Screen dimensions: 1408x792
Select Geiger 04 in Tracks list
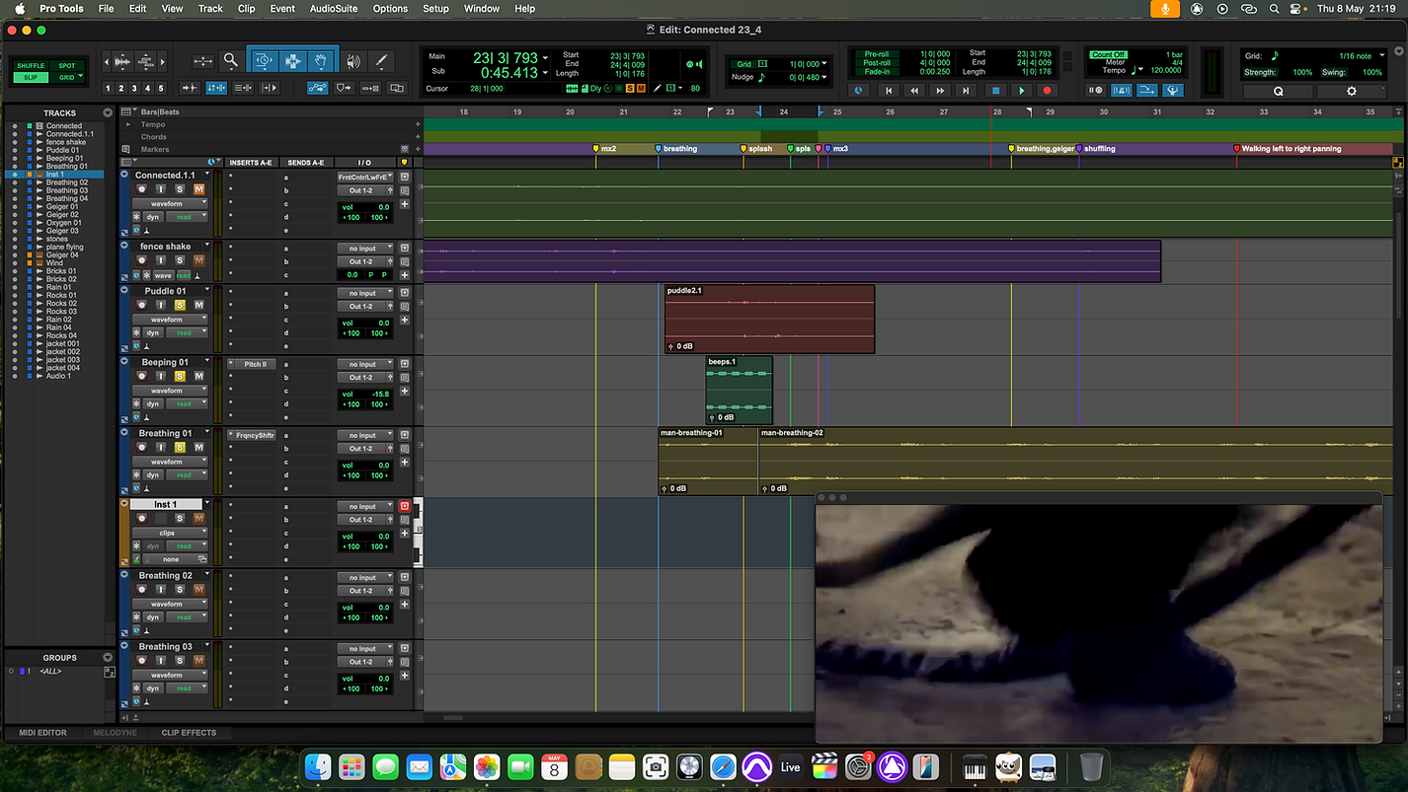point(61,255)
